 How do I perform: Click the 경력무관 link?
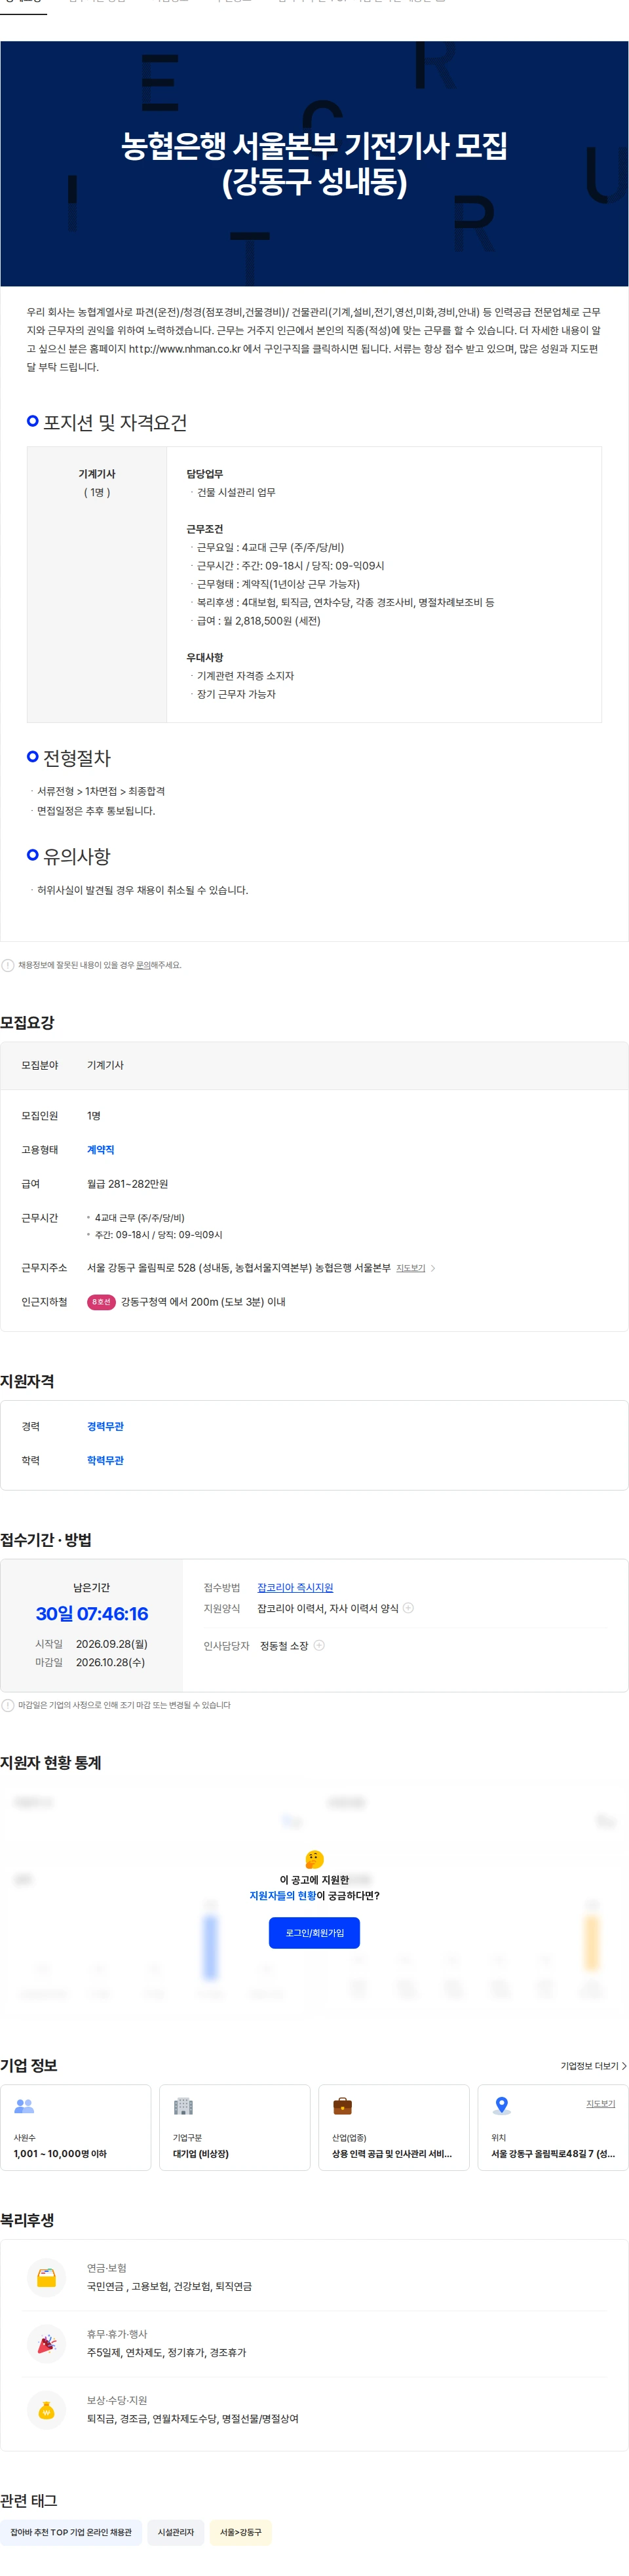coord(105,1426)
